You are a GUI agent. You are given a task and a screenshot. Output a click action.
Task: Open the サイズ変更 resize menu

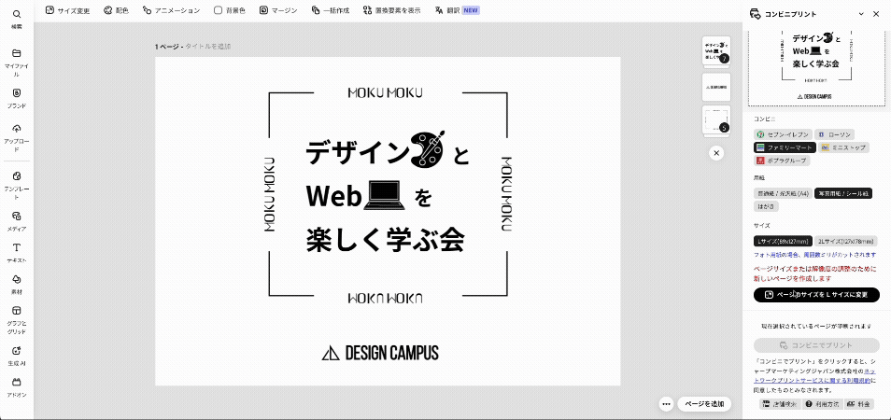[69, 10]
